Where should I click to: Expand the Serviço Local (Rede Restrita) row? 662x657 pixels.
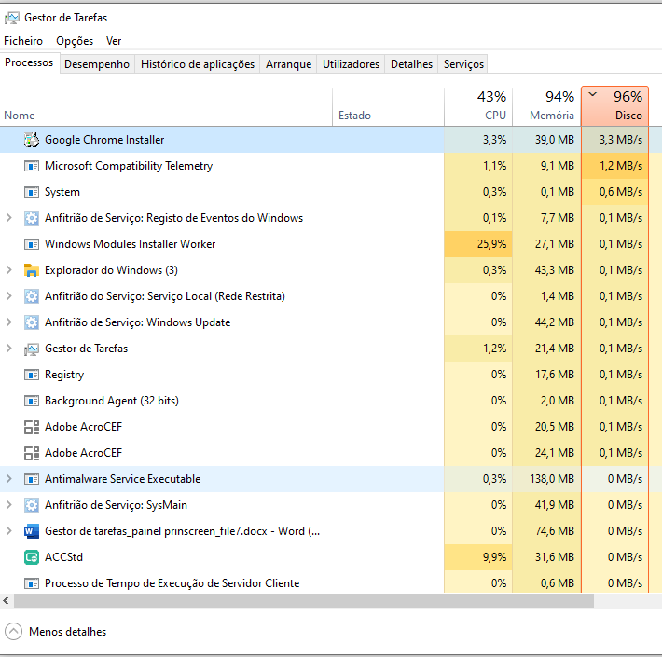pos(9,296)
